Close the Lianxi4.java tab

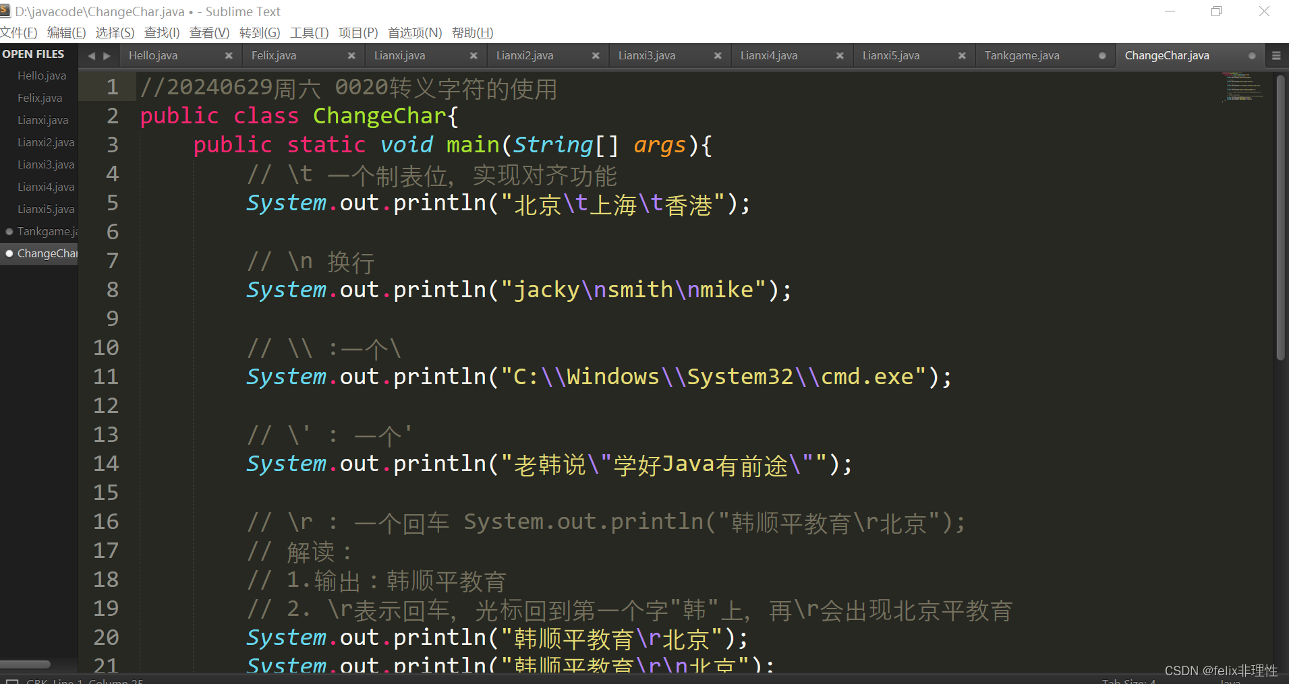[x=840, y=56]
